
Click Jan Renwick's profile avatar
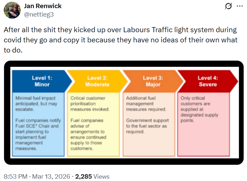click(x=12, y=10)
